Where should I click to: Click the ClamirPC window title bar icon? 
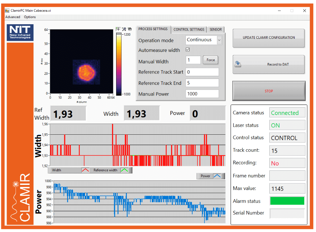pos(7,11)
